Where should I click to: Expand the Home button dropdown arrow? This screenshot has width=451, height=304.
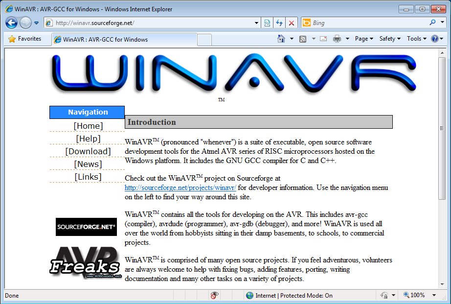(292, 39)
